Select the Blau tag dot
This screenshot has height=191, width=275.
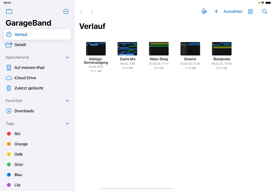coord(9,175)
